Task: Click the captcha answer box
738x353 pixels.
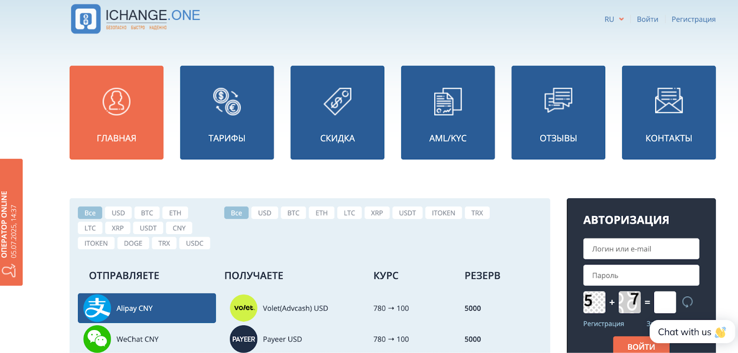Action: 665,302
